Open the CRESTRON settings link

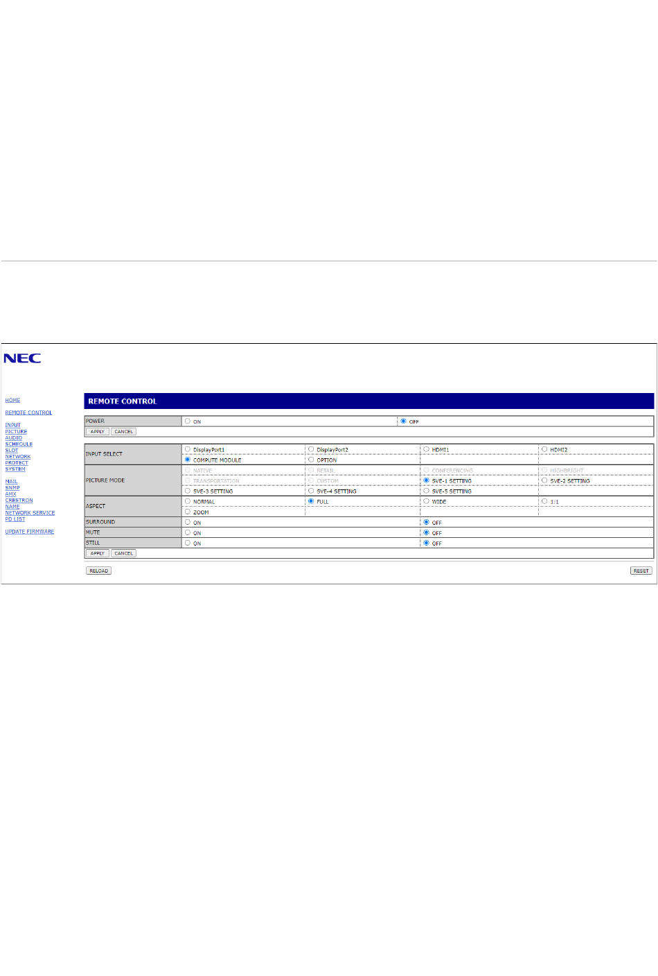point(19,500)
